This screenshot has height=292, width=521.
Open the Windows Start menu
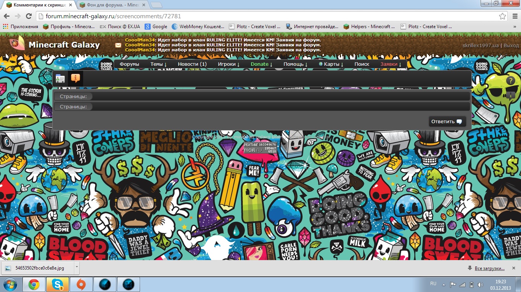10,284
